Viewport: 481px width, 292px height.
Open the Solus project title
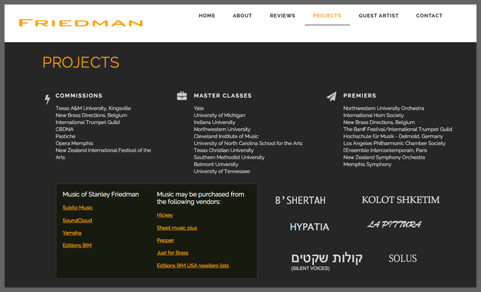402,259
